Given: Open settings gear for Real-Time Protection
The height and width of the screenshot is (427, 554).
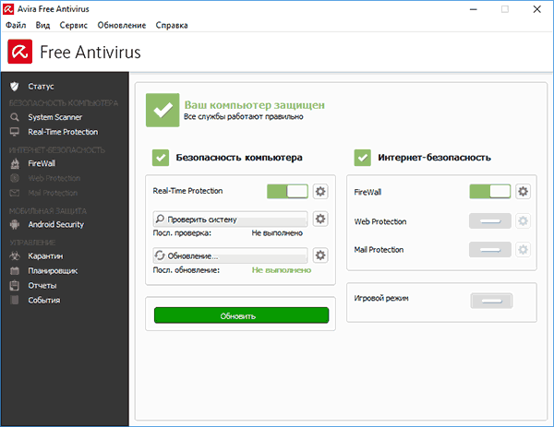Looking at the screenshot, I should (320, 191).
